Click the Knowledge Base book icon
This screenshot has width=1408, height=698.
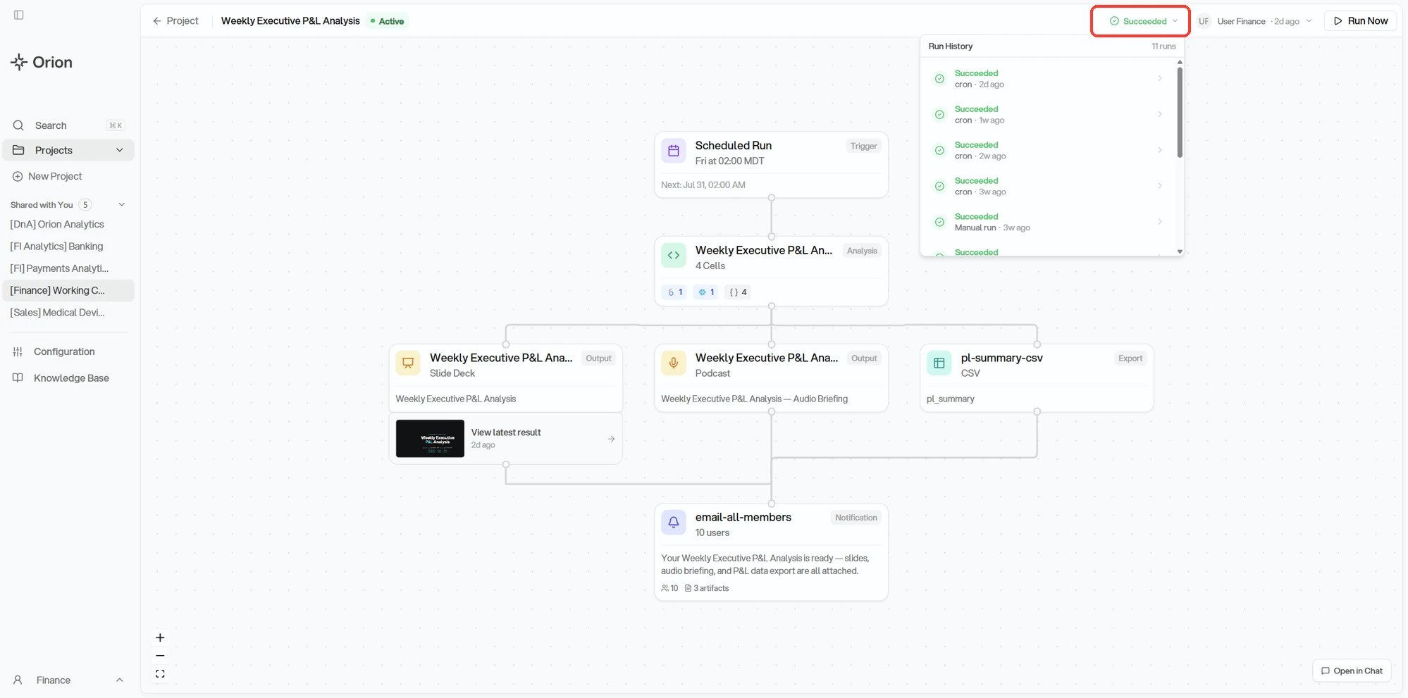point(18,378)
